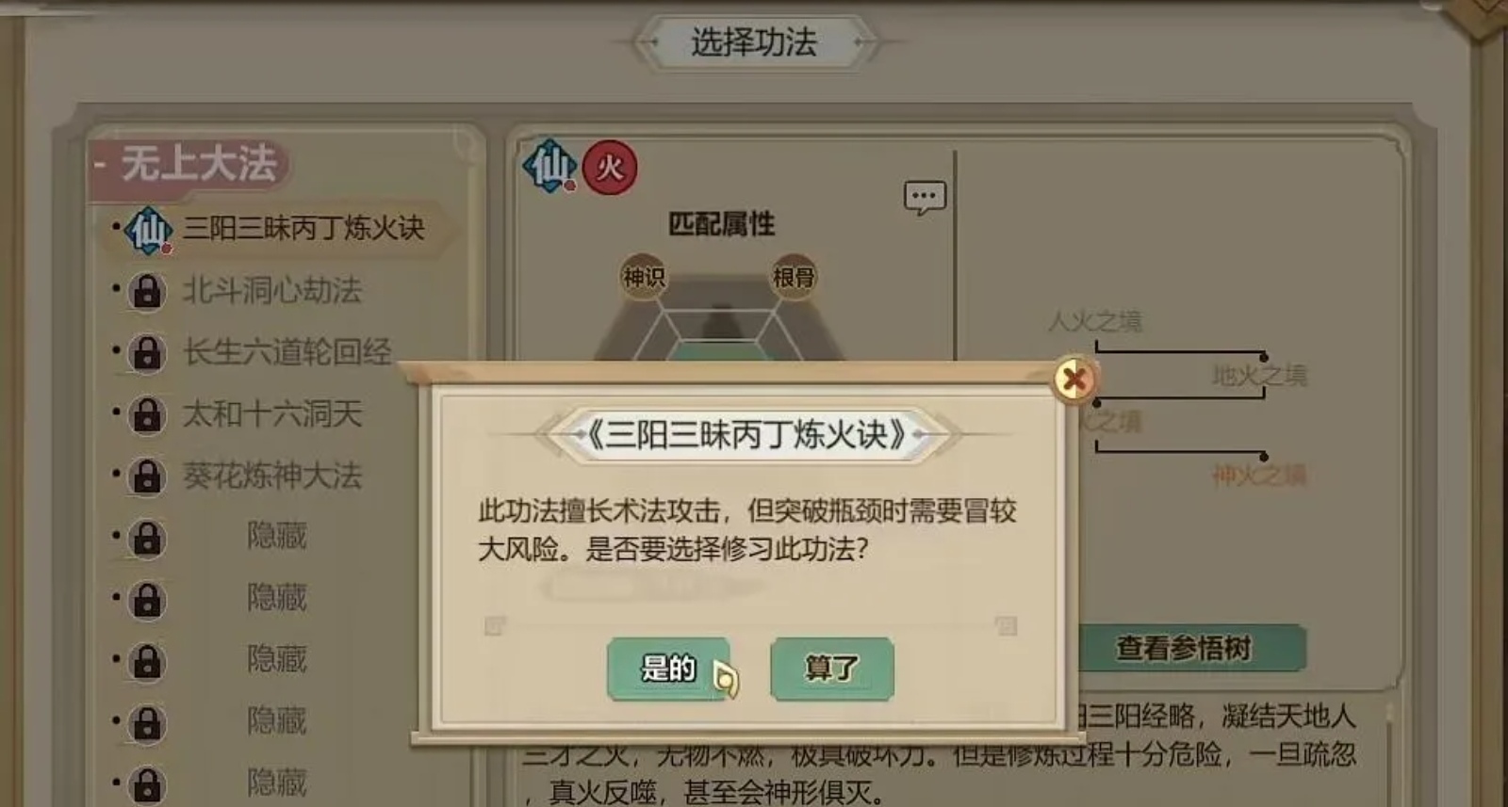
Task: Select the 神识 attribute node
Action: coord(644,277)
